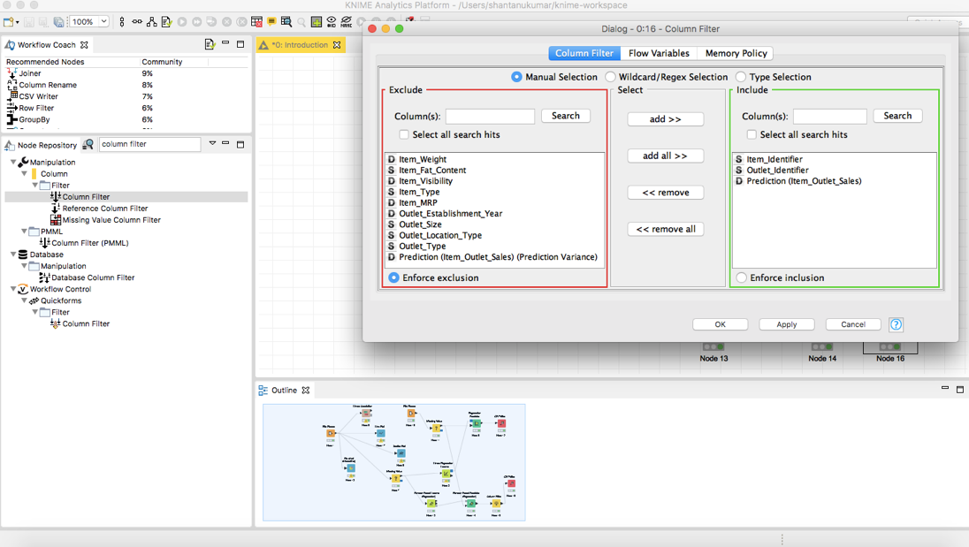Viewport: 969px width, 547px height.
Task: Click the Missing Value Column Filter node icon
Action: click(56, 220)
